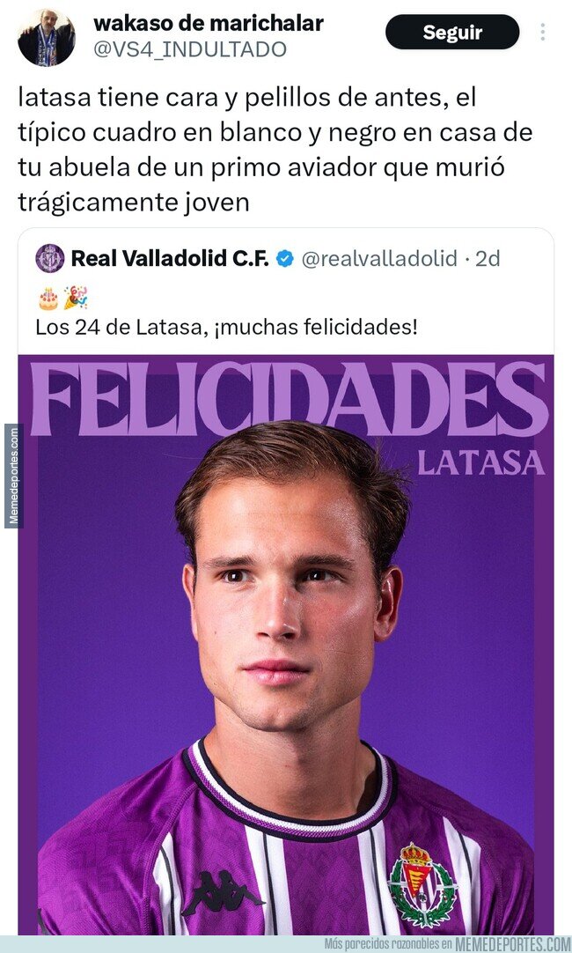The width and height of the screenshot is (572, 953).
Task: Open the Real Valladolid C.F. crest avatar
Action: (x=50, y=258)
